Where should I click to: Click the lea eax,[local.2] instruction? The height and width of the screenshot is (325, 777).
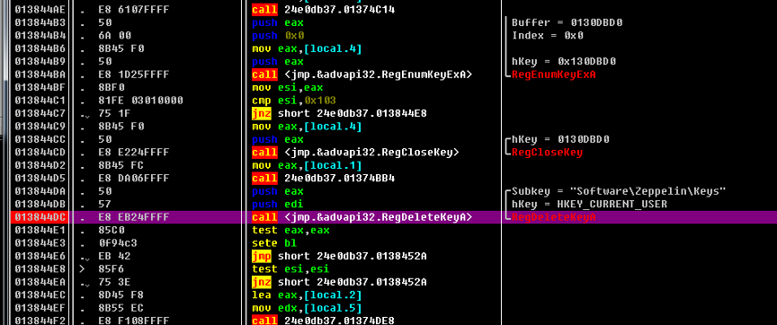point(307,294)
